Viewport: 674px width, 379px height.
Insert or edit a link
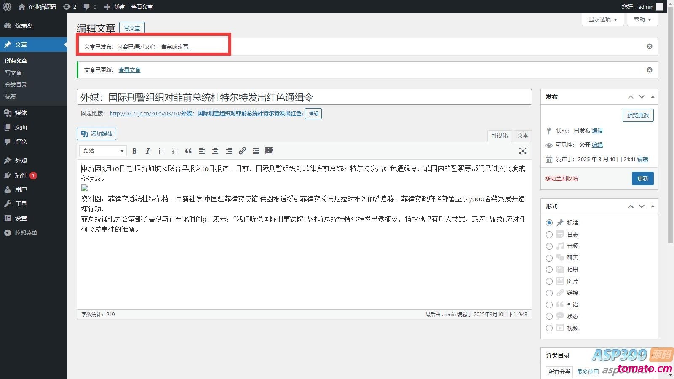pyautogui.click(x=242, y=151)
